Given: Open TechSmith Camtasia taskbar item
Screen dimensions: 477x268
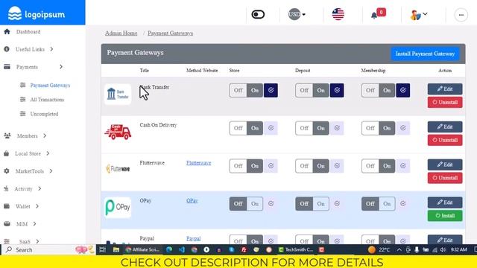Looking at the screenshot, I should pyautogui.click(x=296, y=249).
